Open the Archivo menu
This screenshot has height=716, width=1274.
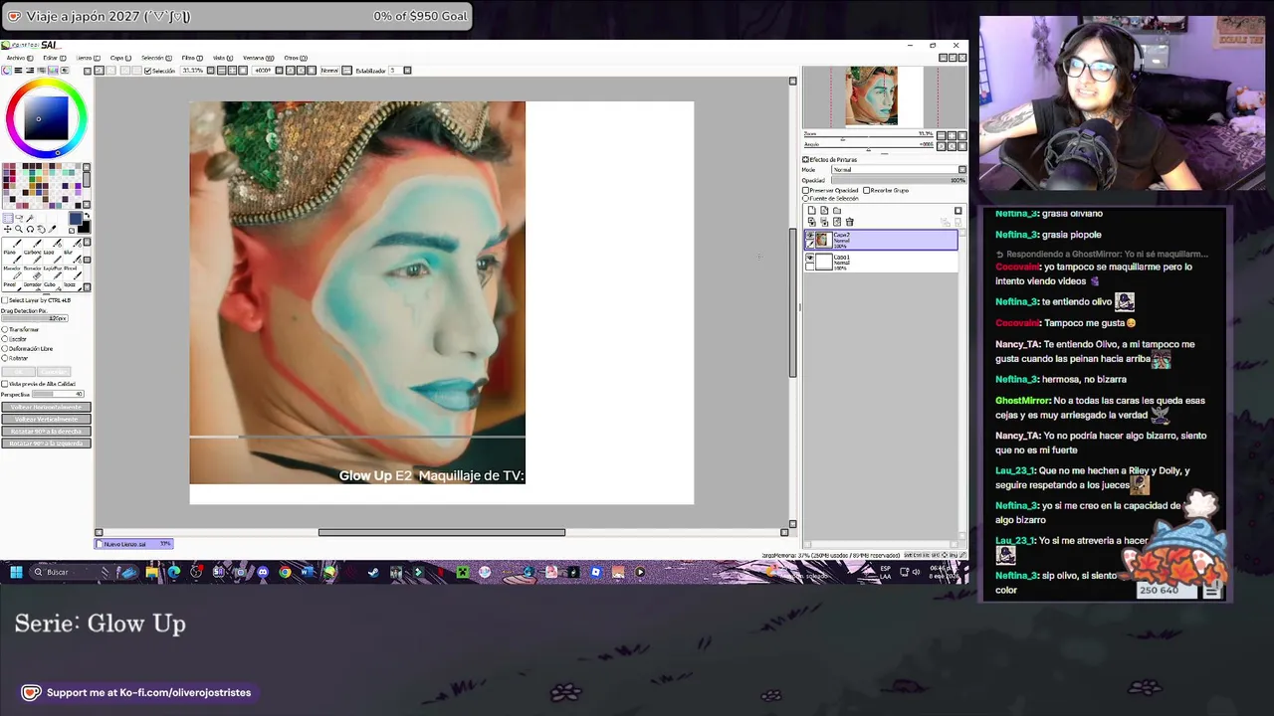click(x=20, y=58)
